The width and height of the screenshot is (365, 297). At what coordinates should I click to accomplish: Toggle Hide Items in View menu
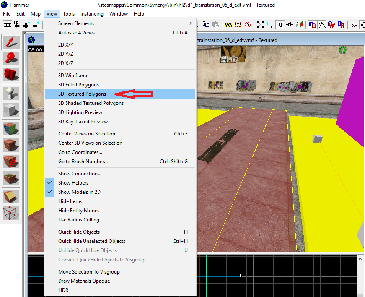tap(120, 201)
